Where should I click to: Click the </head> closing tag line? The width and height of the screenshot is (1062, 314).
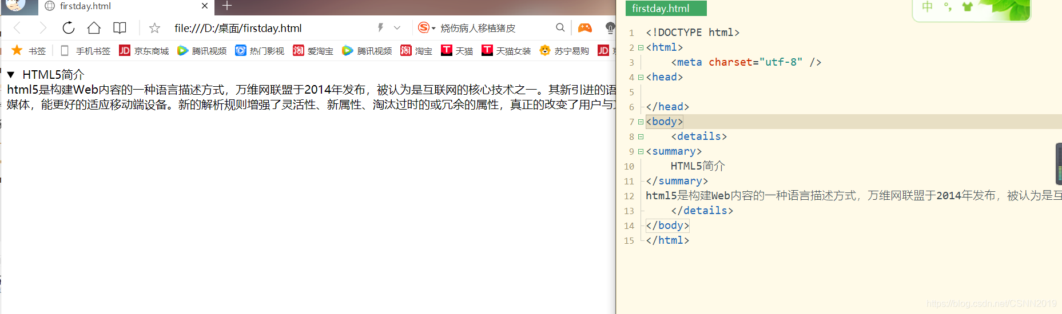point(667,107)
